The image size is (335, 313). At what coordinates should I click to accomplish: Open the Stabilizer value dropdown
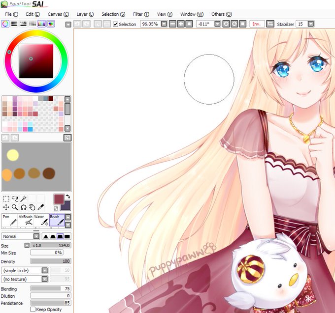[x=311, y=24]
